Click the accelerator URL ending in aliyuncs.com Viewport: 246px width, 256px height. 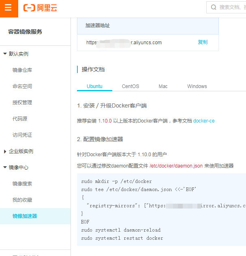pyautogui.click(x=124, y=43)
